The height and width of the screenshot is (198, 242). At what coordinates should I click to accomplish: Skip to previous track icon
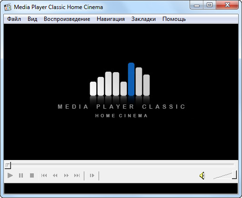[x=44, y=176]
